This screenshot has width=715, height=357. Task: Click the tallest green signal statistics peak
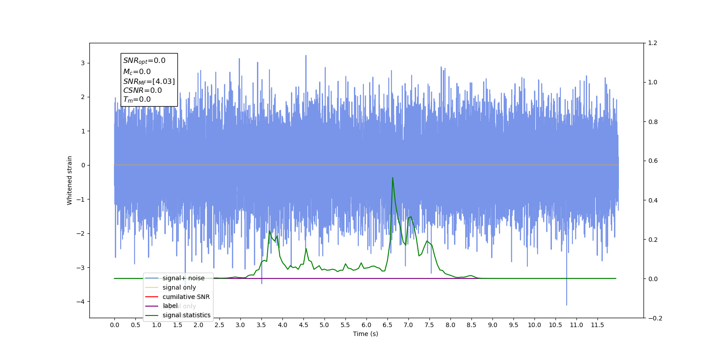click(x=393, y=178)
